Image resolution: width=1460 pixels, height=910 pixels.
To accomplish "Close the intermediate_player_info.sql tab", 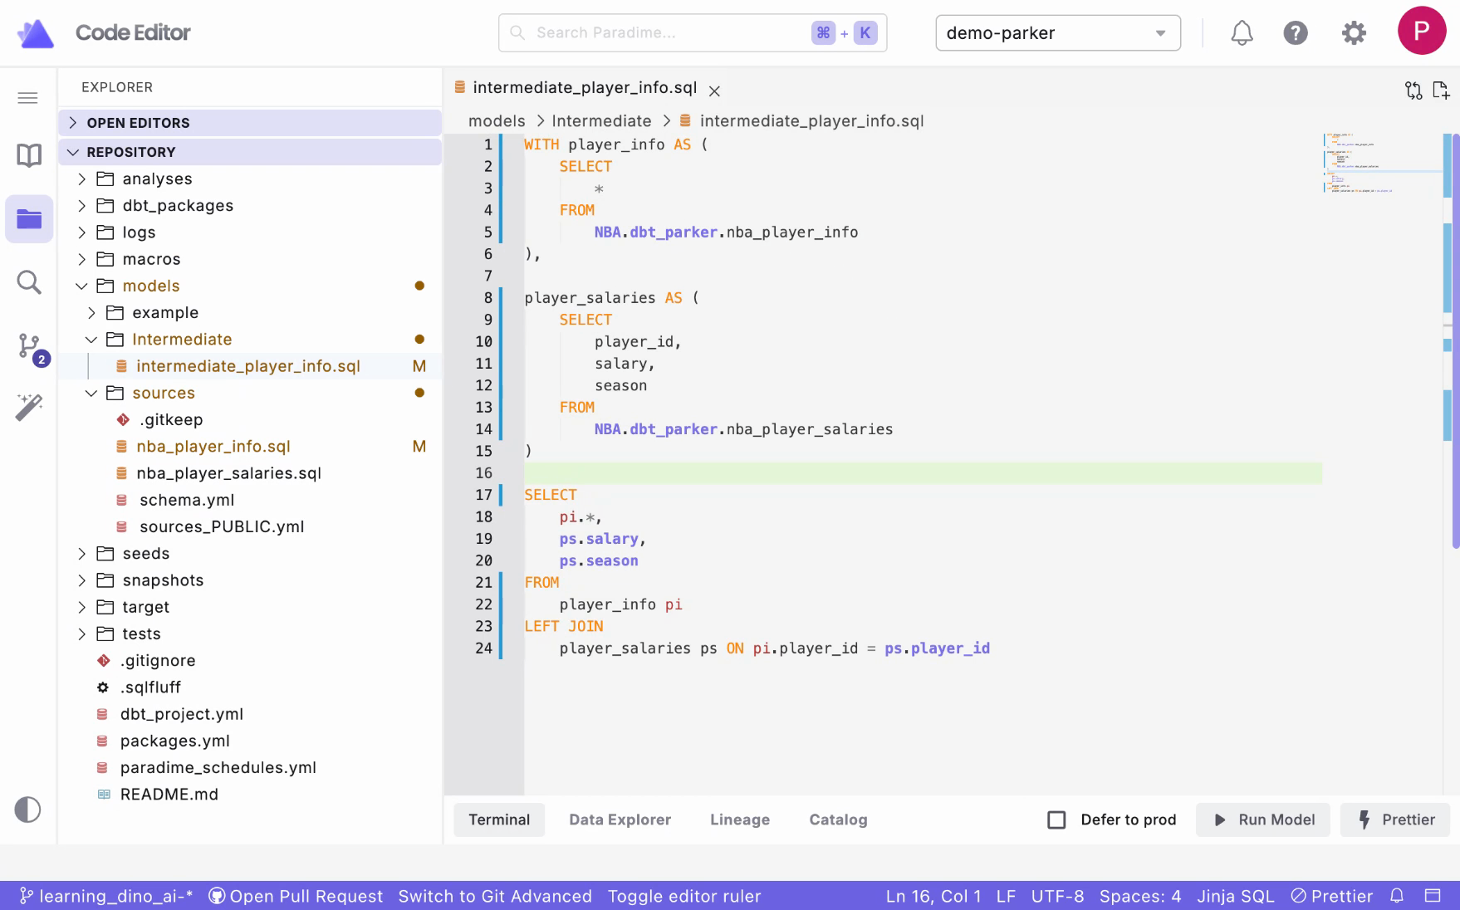I will pos(714,91).
